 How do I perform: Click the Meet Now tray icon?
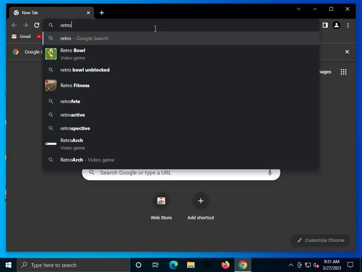pyautogui.click(x=299, y=265)
